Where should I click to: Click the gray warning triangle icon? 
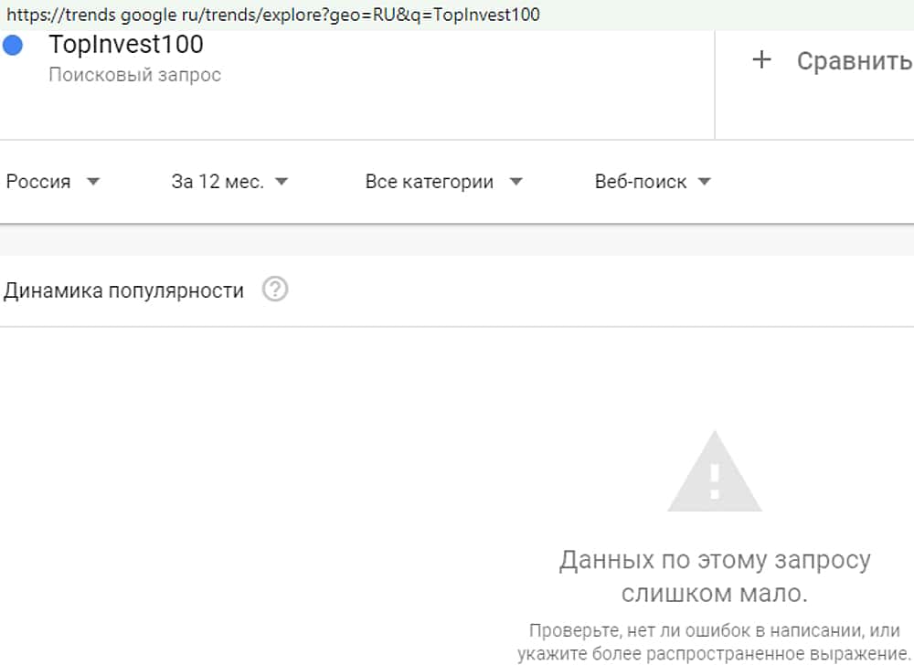click(715, 471)
